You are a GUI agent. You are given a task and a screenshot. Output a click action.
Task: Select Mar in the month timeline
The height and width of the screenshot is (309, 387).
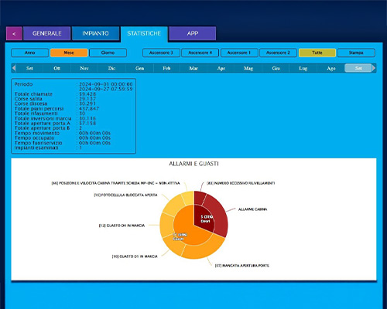pos(193,68)
